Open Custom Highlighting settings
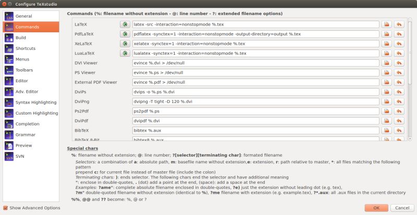Screen dimensions: 417x215 coord(31,113)
